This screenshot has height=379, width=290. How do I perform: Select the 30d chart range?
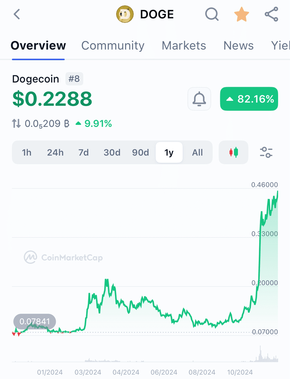(x=112, y=153)
